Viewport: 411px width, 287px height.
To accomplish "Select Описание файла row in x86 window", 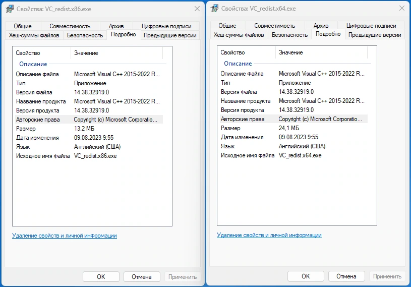I will pos(89,74).
